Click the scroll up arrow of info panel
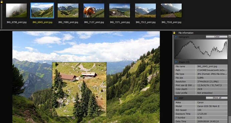This screenshot has height=123, width=231. 230,36
